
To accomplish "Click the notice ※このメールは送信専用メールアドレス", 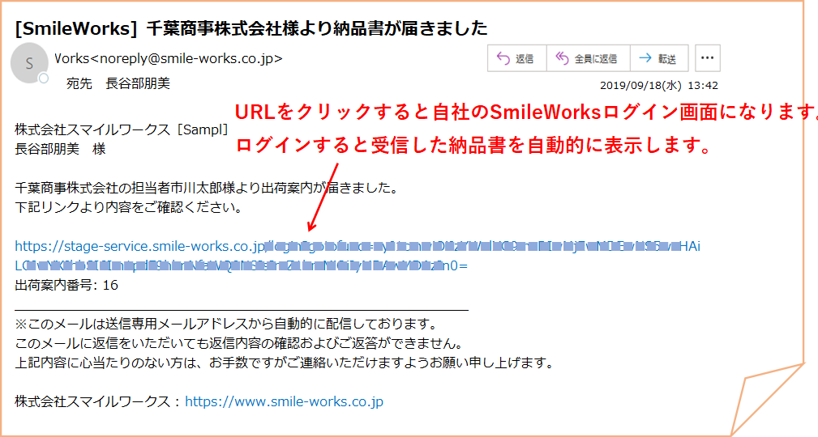I will [226, 324].
